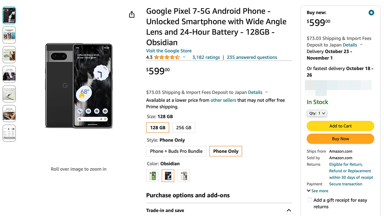Viewport: 384px width, 216px height.
Task: Click the share icon above product image
Action: pyautogui.click(x=132, y=15)
